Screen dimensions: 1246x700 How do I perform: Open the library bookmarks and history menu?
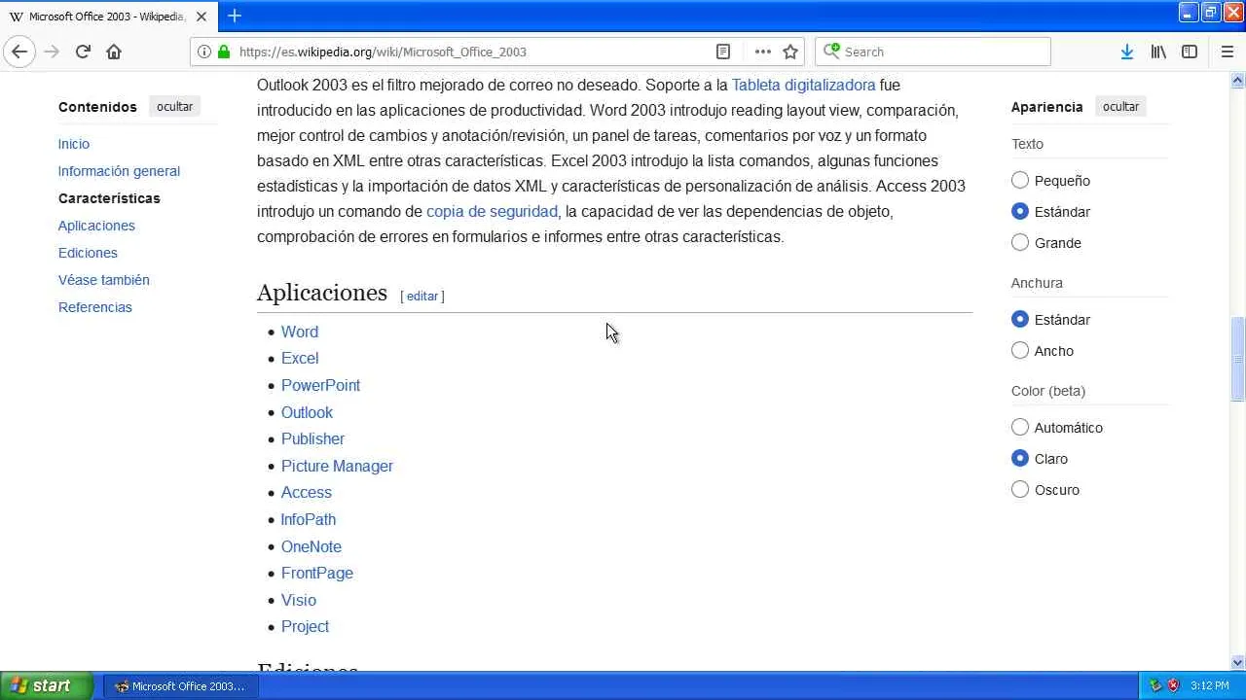1158,52
